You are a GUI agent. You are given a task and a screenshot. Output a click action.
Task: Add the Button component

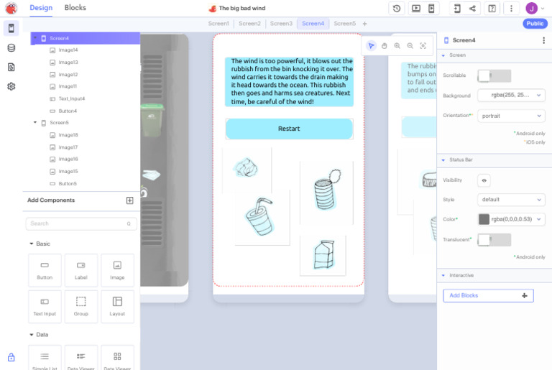(x=45, y=270)
